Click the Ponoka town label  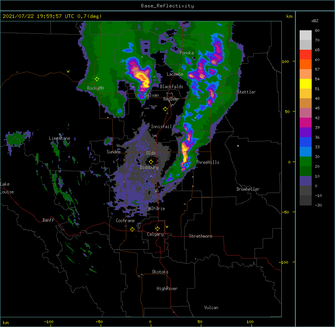click(x=187, y=53)
